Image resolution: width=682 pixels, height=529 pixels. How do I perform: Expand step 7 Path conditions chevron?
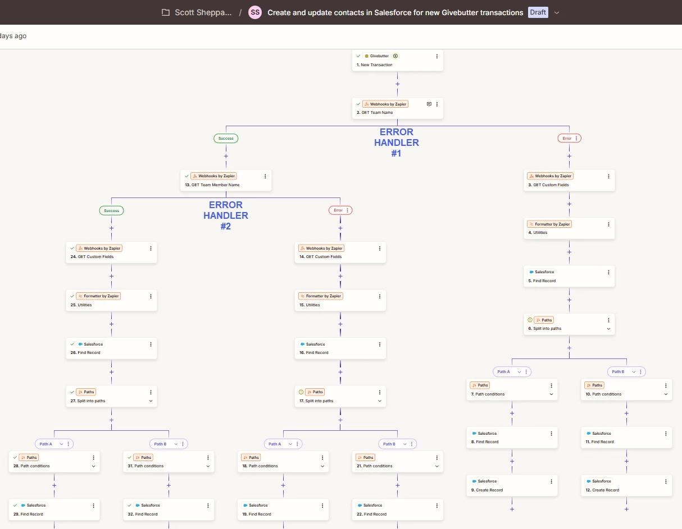click(x=551, y=394)
